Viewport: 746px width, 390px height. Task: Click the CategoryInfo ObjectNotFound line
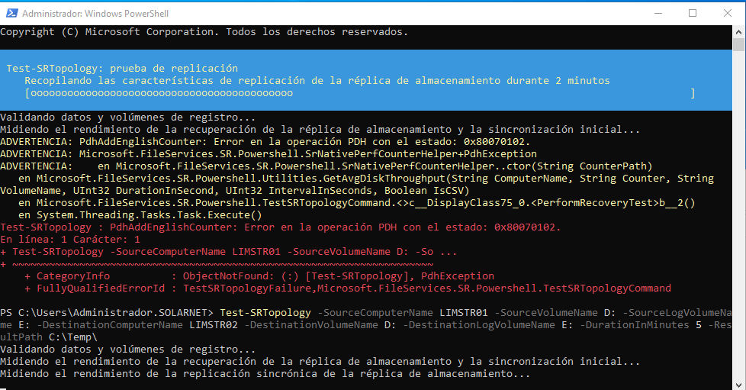pyautogui.click(x=259, y=276)
